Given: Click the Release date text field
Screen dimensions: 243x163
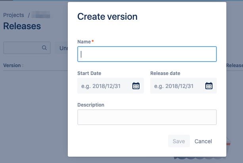Looking at the screenshot, I should (x=183, y=86).
